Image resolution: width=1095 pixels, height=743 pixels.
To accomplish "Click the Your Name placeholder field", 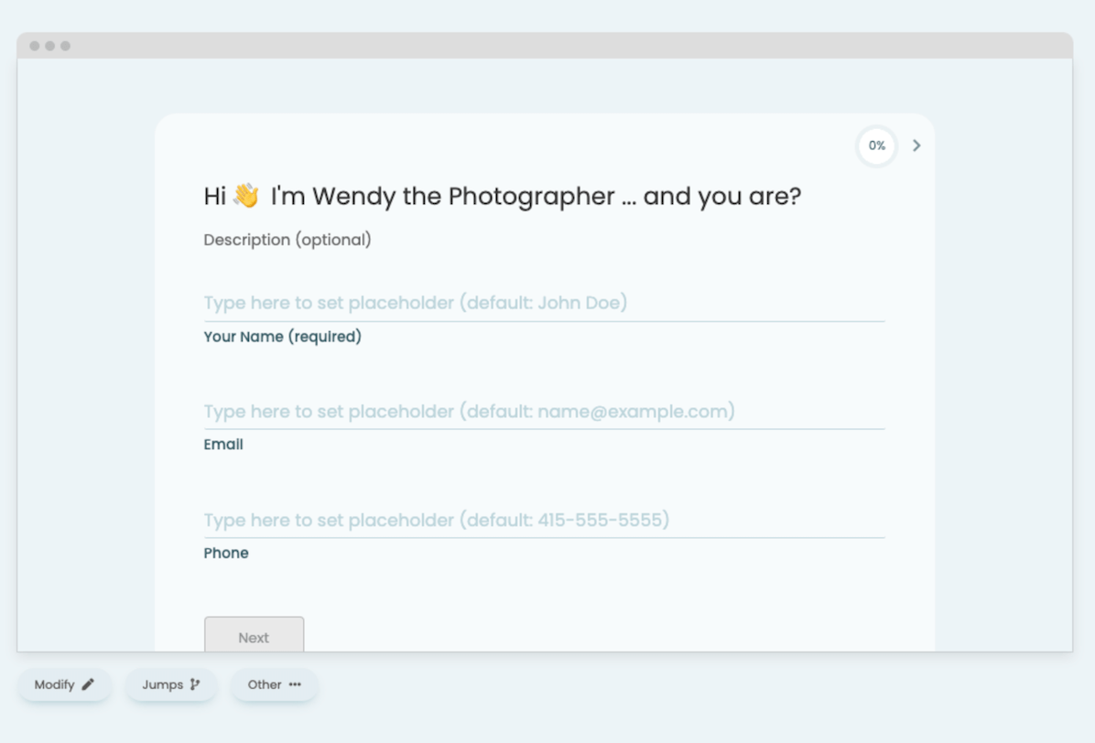I will tap(414, 302).
